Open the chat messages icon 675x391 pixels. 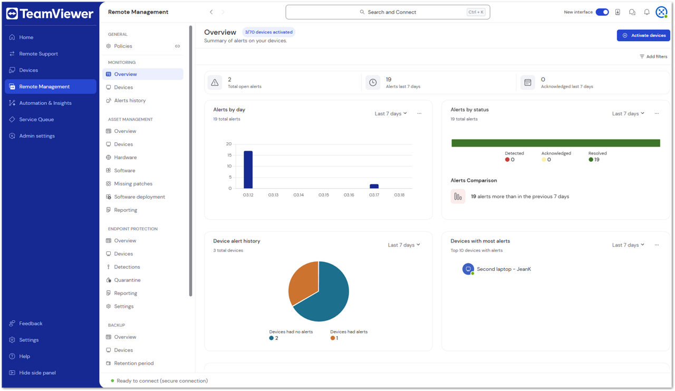click(632, 12)
